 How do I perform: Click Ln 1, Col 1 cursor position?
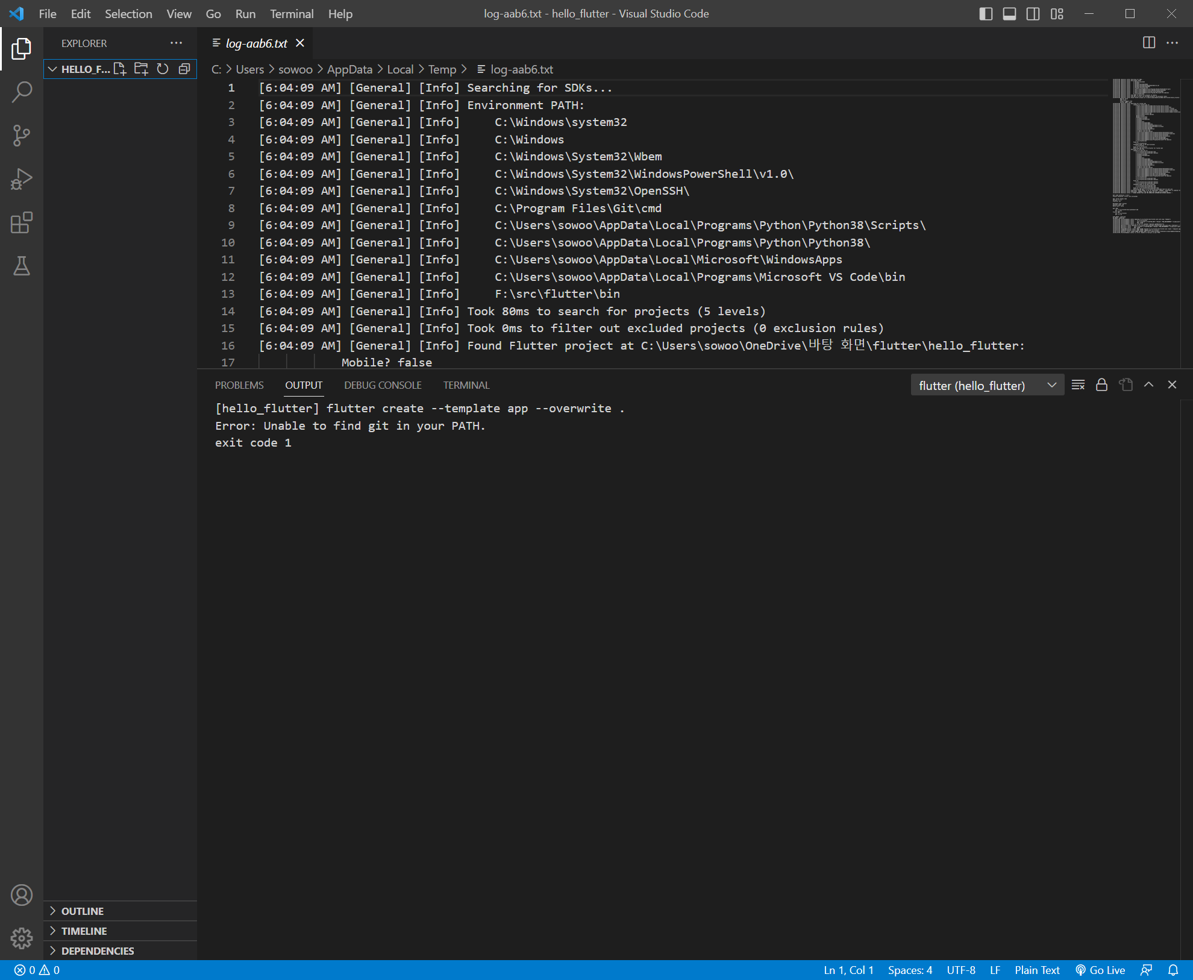[848, 970]
